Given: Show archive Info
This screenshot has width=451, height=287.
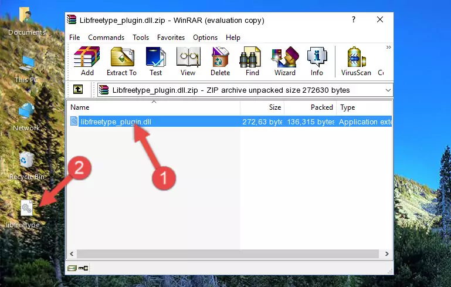Looking at the screenshot, I should (x=317, y=61).
